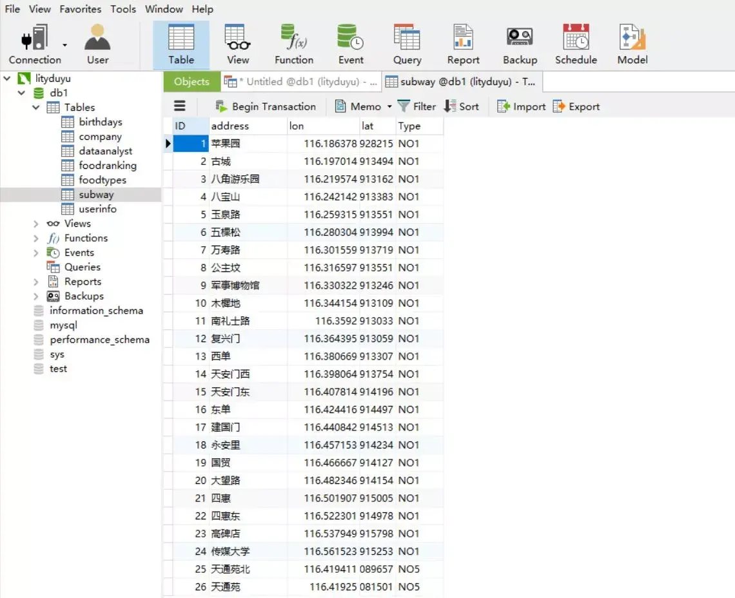Click the Sort button
735x598 pixels.
coord(462,106)
